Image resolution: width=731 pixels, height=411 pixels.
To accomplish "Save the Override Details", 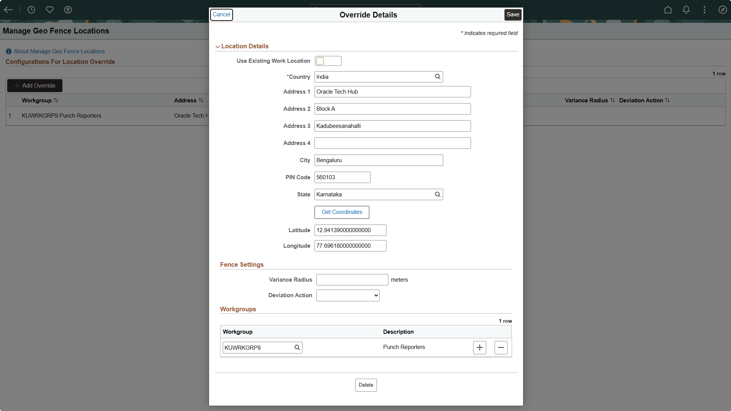I will pos(512,14).
